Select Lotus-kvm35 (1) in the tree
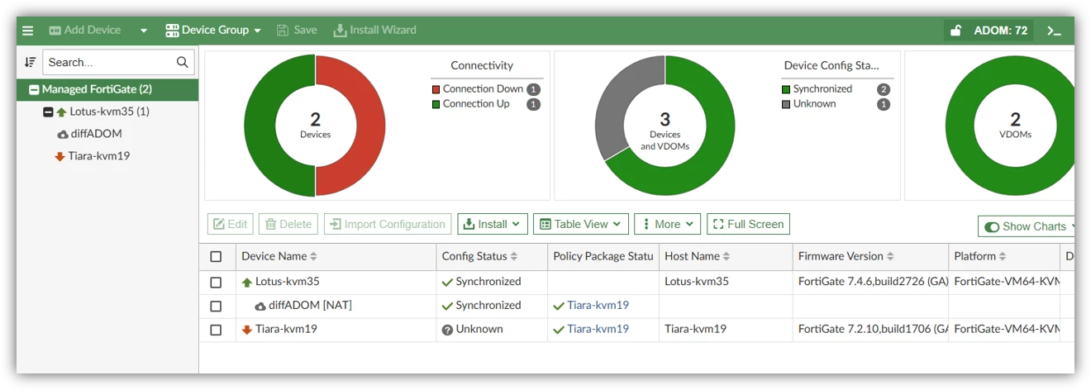Viewport: 1091px width, 390px height. 109,112
